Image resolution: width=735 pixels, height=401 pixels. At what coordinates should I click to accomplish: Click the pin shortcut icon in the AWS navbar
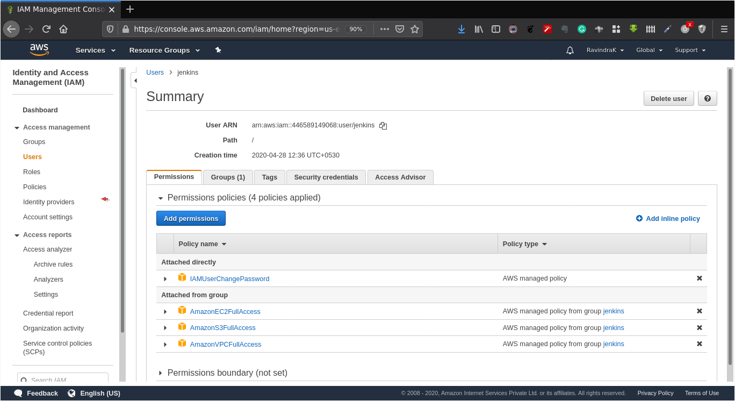coord(218,50)
